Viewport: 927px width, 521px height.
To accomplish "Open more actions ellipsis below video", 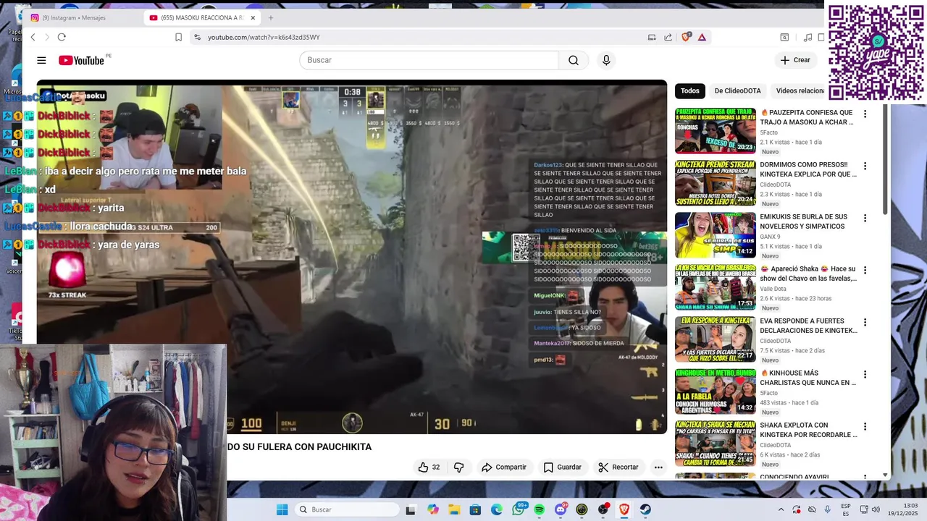I will tap(658, 467).
